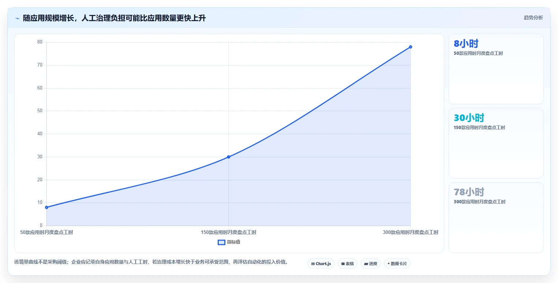Click the data point at 300款应用

(411, 47)
